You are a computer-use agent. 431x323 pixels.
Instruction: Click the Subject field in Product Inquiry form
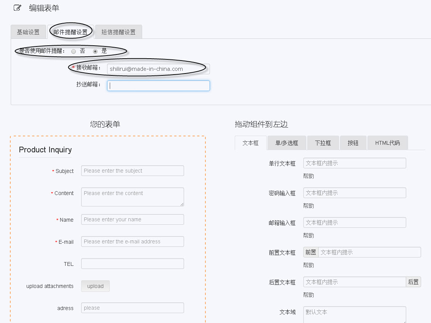click(132, 170)
